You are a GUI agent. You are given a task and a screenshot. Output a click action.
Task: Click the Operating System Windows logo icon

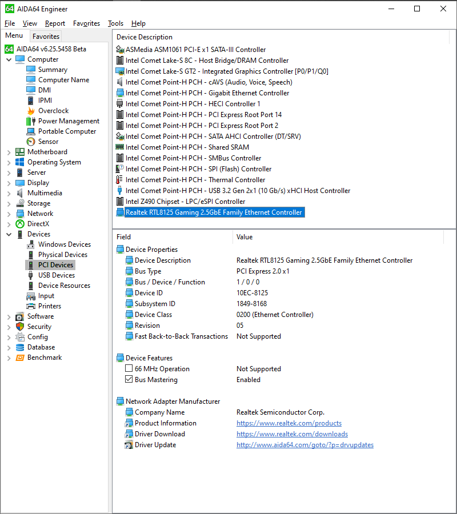(20, 162)
